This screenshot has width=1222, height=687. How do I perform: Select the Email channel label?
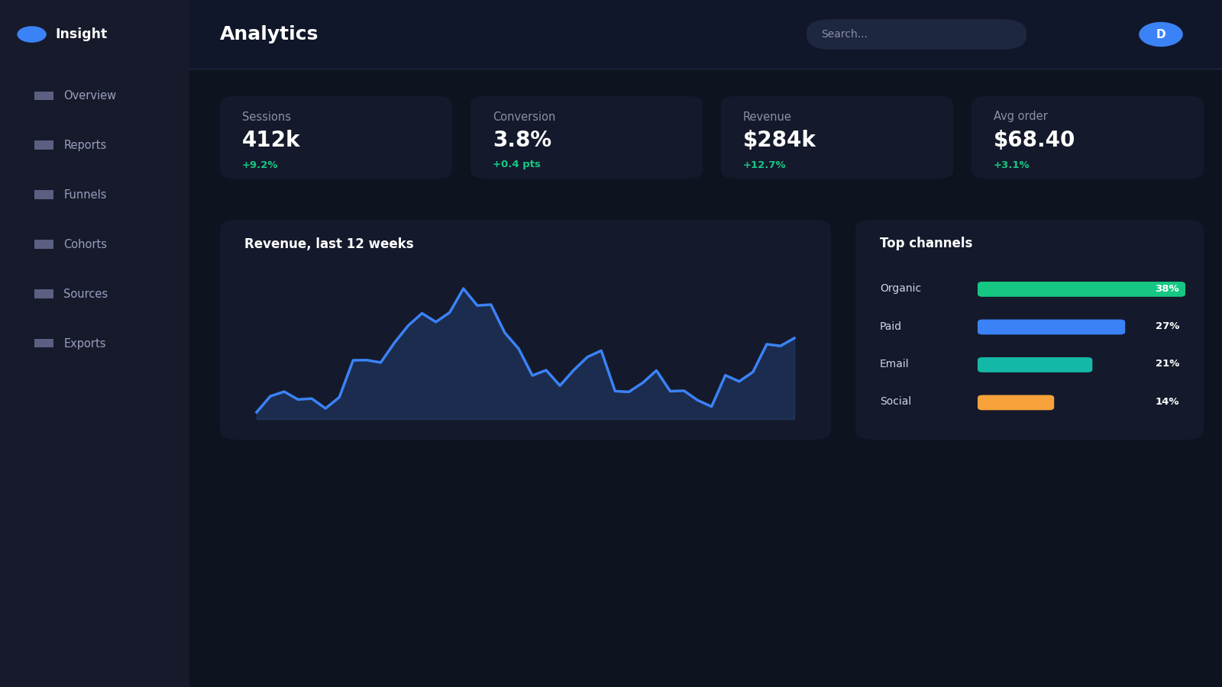(x=894, y=364)
